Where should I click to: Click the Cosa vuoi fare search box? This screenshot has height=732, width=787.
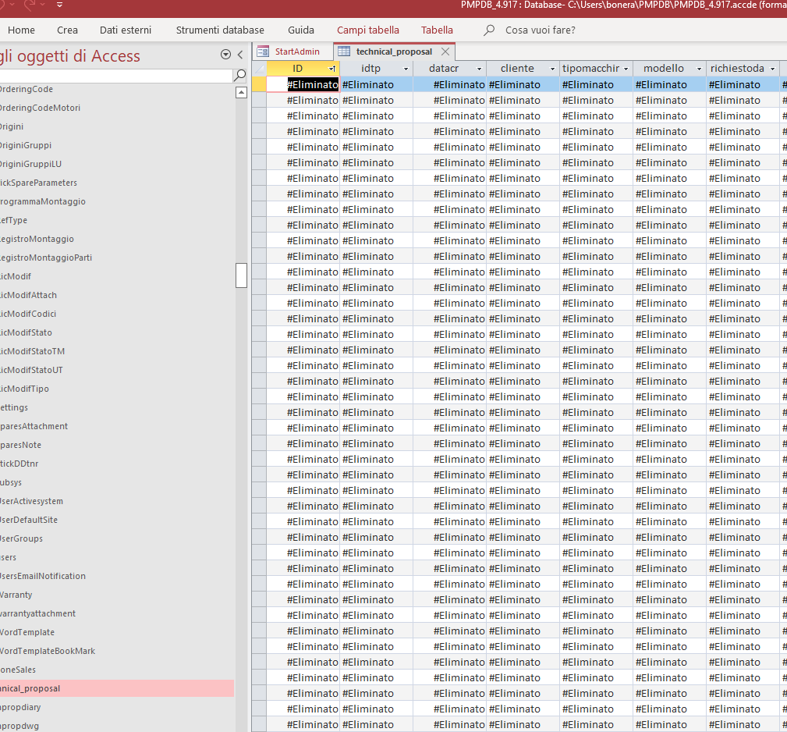click(540, 30)
